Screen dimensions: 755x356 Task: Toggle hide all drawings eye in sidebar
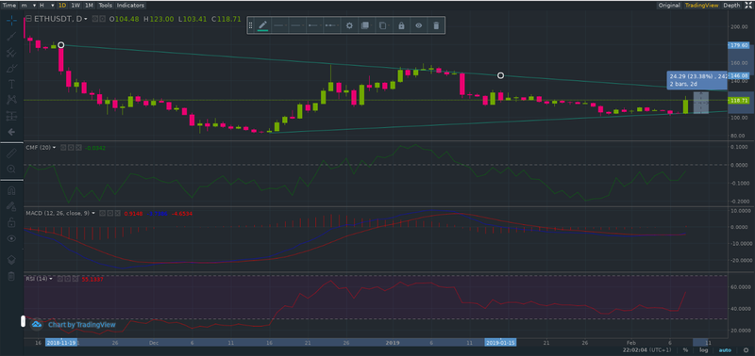(11, 238)
